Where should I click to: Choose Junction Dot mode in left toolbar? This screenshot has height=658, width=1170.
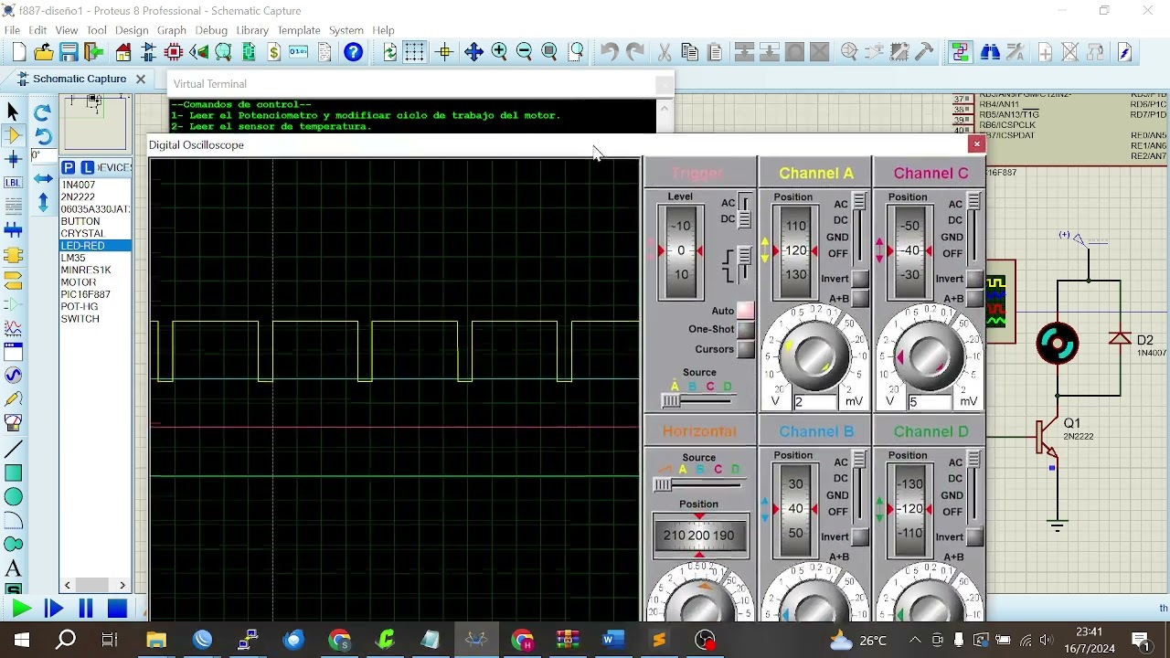point(13,159)
